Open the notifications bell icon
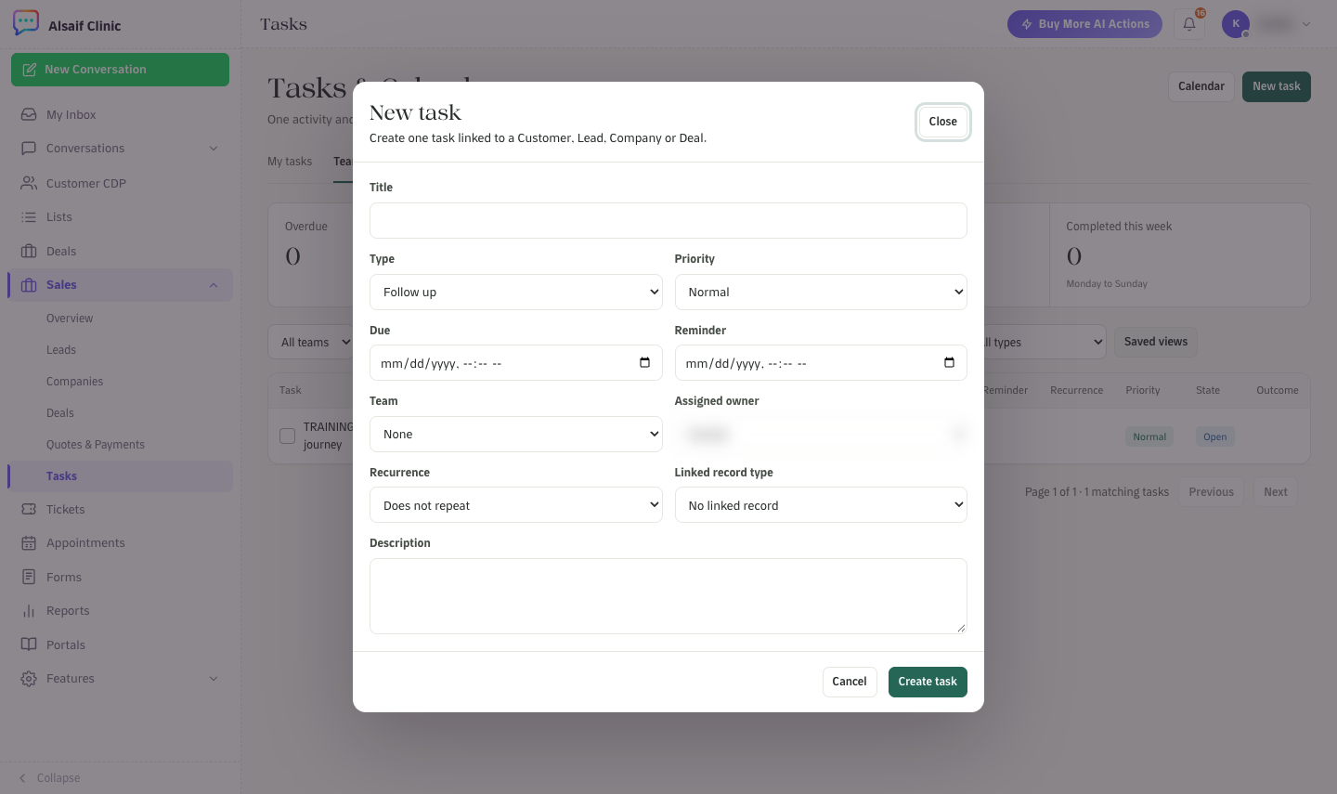Image resolution: width=1337 pixels, height=794 pixels. 1189,24
